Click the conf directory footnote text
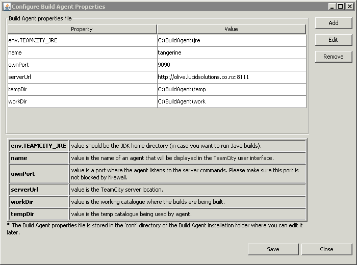The height and width of the screenshot is (265, 357). click(155, 229)
